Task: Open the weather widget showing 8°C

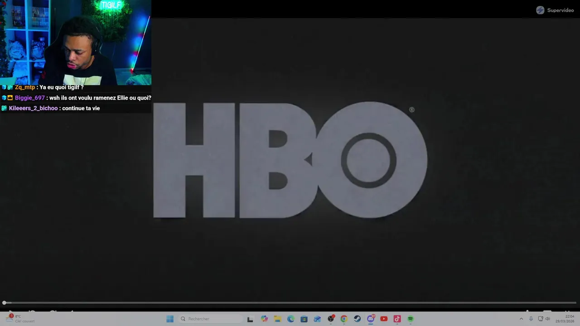Action: pyautogui.click(x=20, y=319)
